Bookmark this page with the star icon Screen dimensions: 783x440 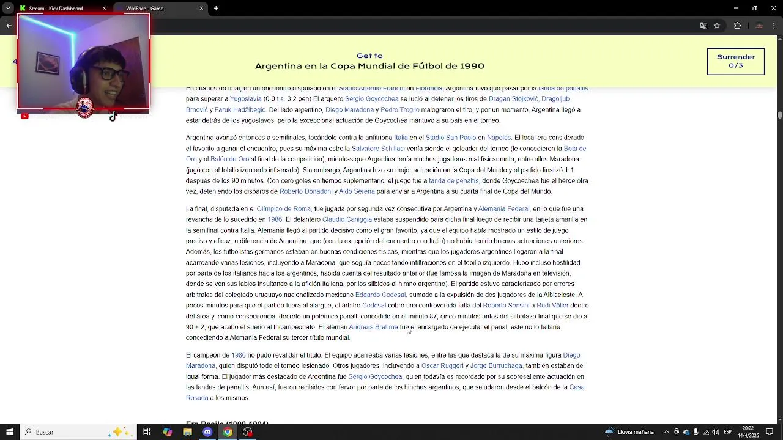click(717, 26)
